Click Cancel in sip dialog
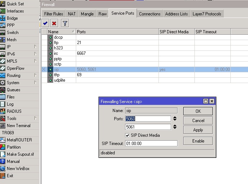248x184 pixels. click(x=198, y=121)
